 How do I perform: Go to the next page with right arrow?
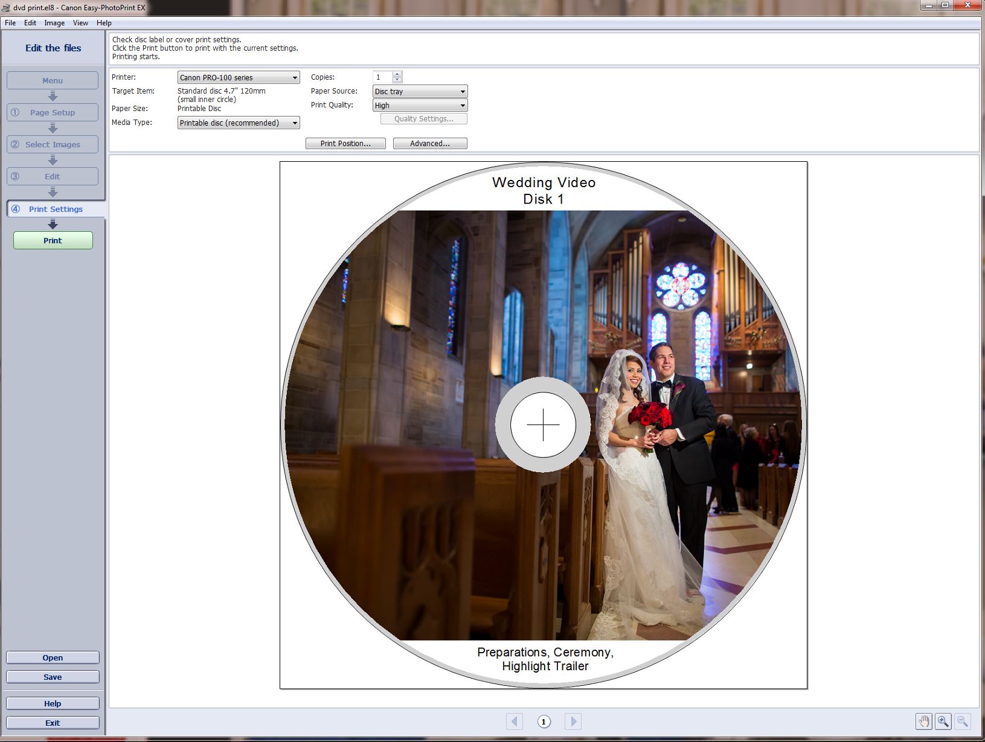[x=573, y=721]
